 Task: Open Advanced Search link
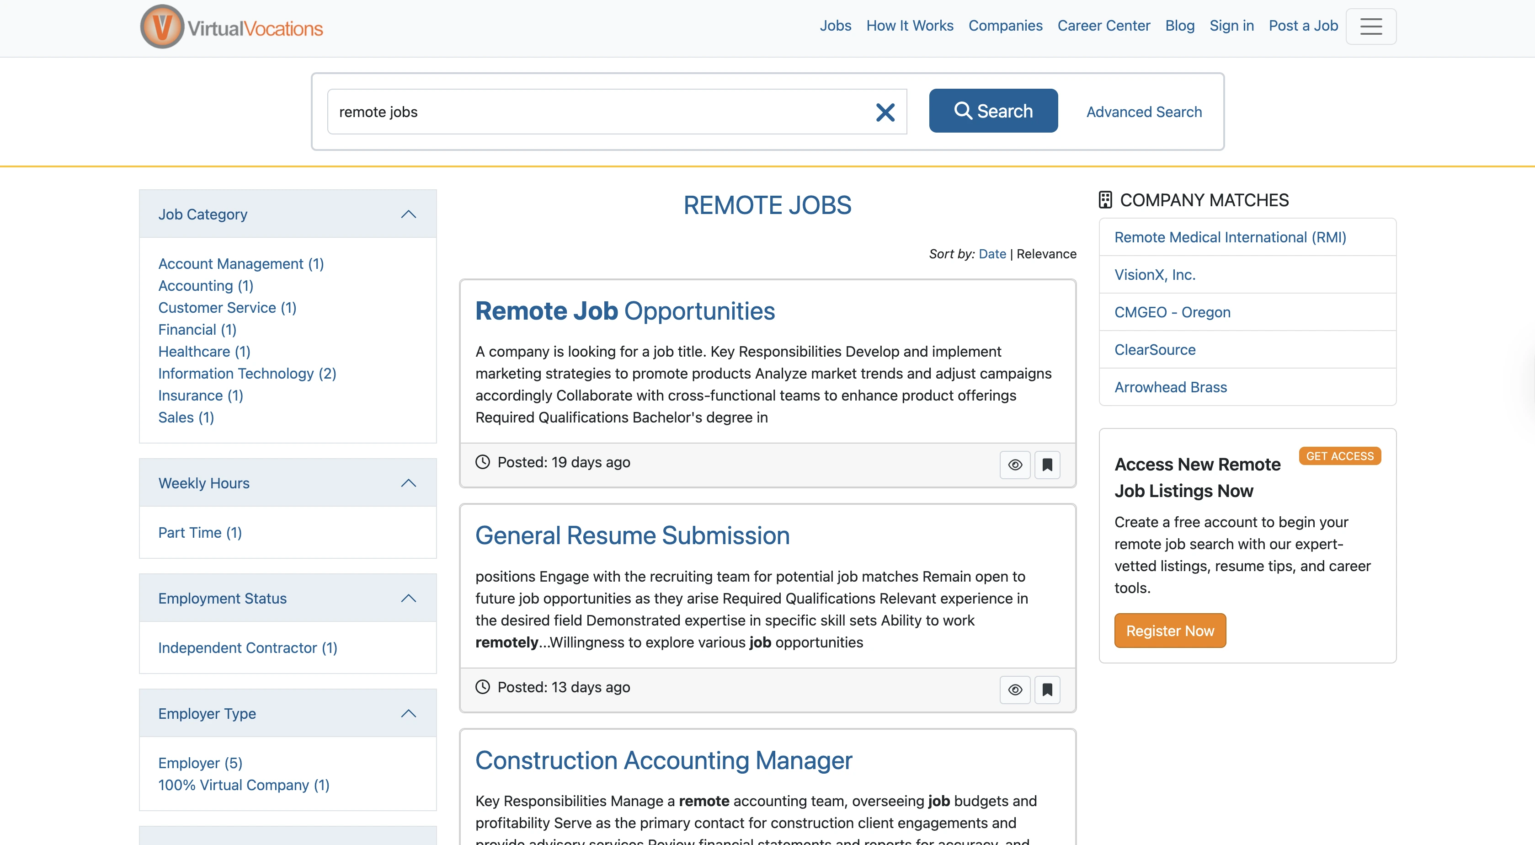click(1144, 112)
